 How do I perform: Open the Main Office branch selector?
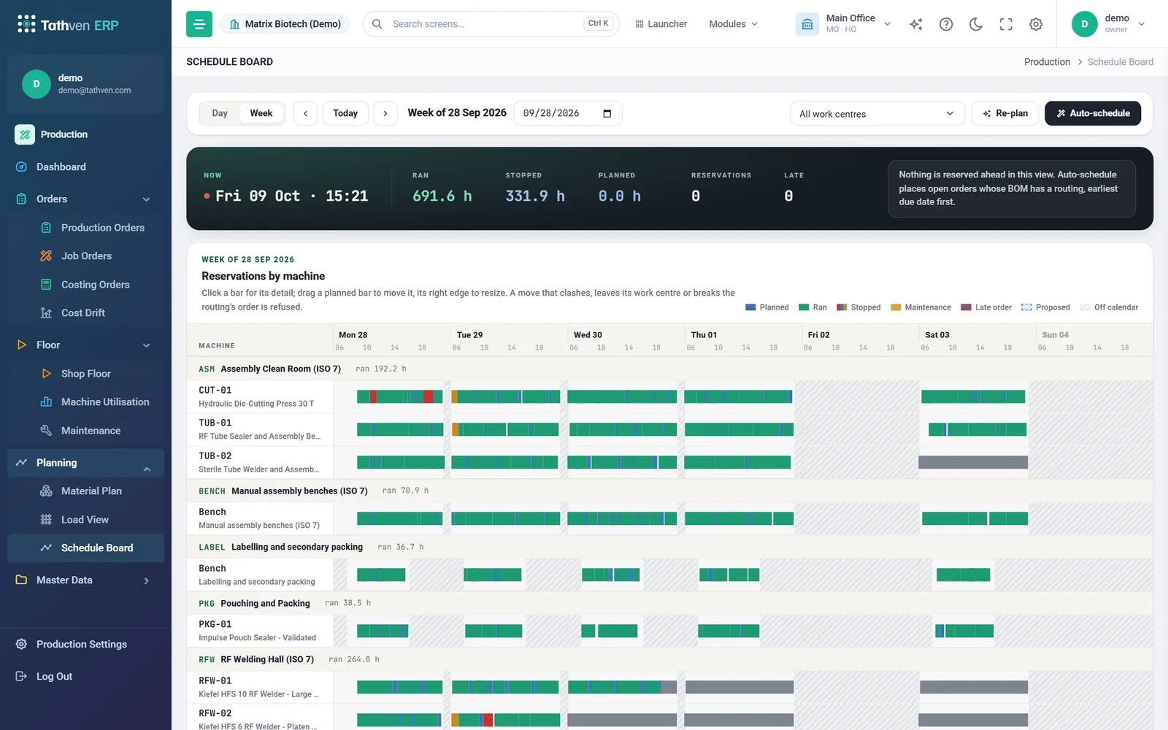point(844,24)
